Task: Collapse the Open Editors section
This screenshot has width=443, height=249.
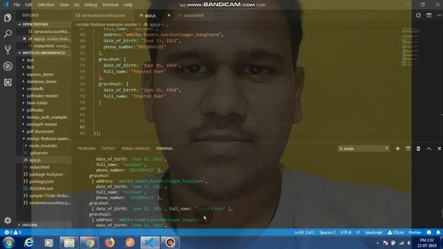Action: 44,24
